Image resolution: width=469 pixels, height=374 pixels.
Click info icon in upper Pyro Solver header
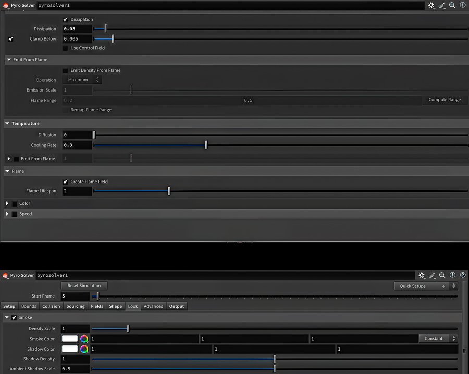(x=462, y=5)
